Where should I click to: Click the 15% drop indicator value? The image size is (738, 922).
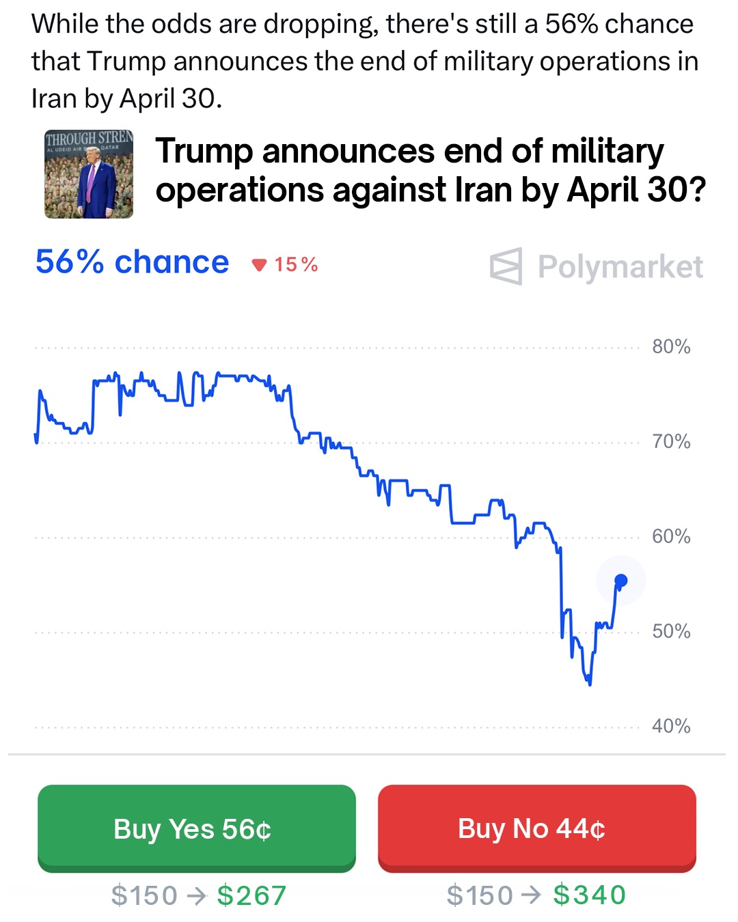pos(296,265)
